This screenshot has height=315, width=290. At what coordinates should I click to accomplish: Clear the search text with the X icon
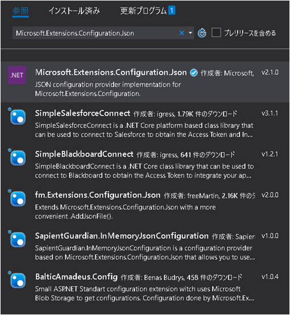point(182,33)
